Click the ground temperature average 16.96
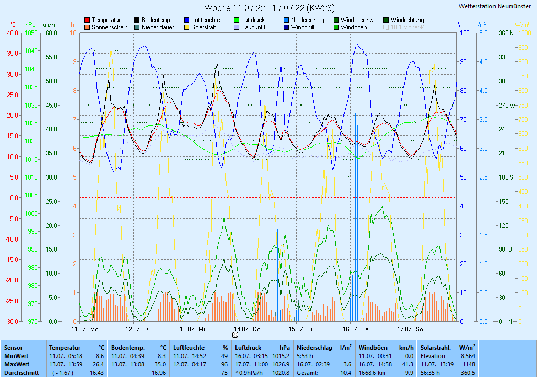537x377 pixels. tap(159, 373)
